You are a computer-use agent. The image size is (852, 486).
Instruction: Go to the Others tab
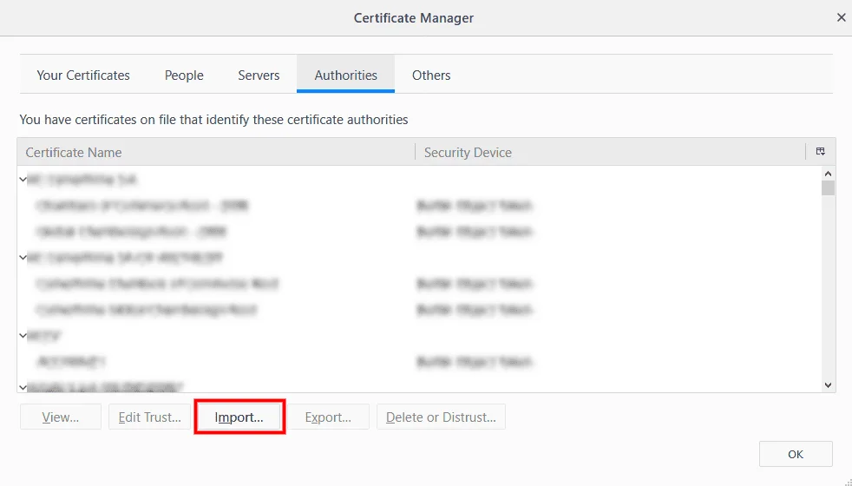point(431,75)
